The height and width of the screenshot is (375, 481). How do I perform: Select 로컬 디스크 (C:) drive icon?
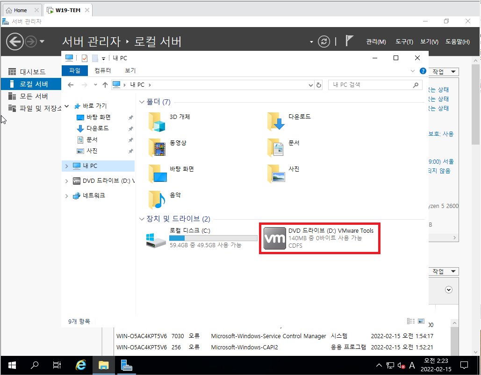pos(156,240)
